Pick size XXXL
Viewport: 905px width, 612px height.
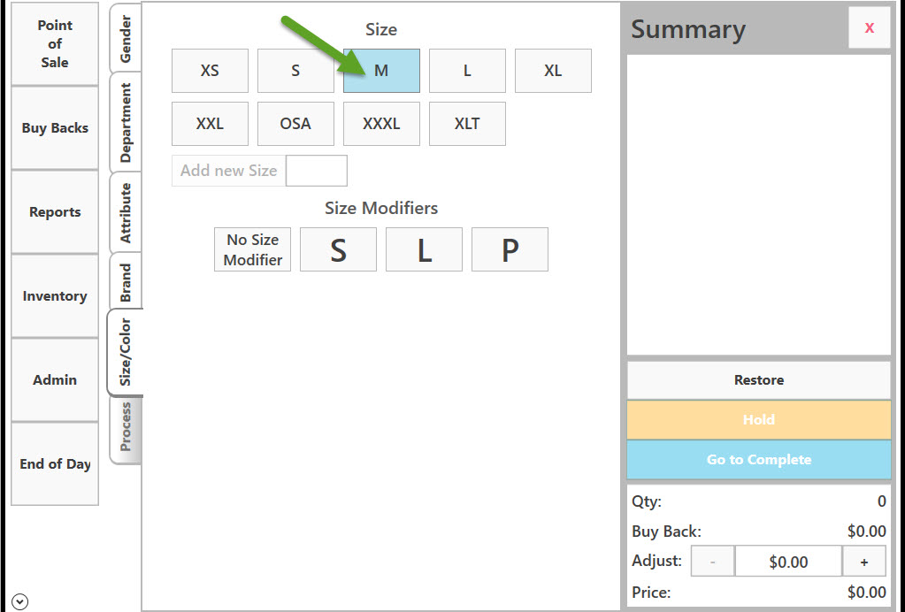(381, 124)
